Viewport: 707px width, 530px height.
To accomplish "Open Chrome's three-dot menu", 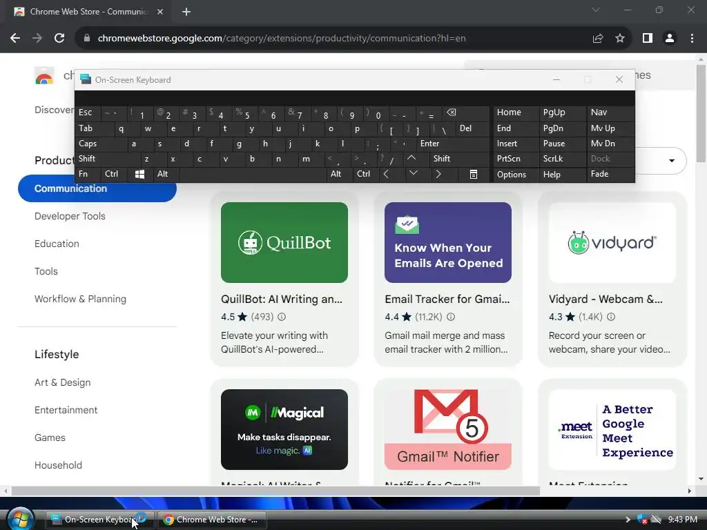I will coord(692,39).
